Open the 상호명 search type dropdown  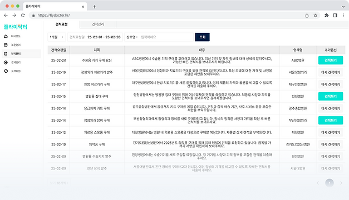tap(132, 37)
